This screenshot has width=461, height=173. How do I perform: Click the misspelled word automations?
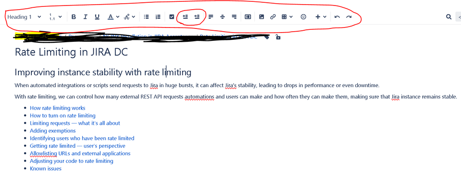199,97
